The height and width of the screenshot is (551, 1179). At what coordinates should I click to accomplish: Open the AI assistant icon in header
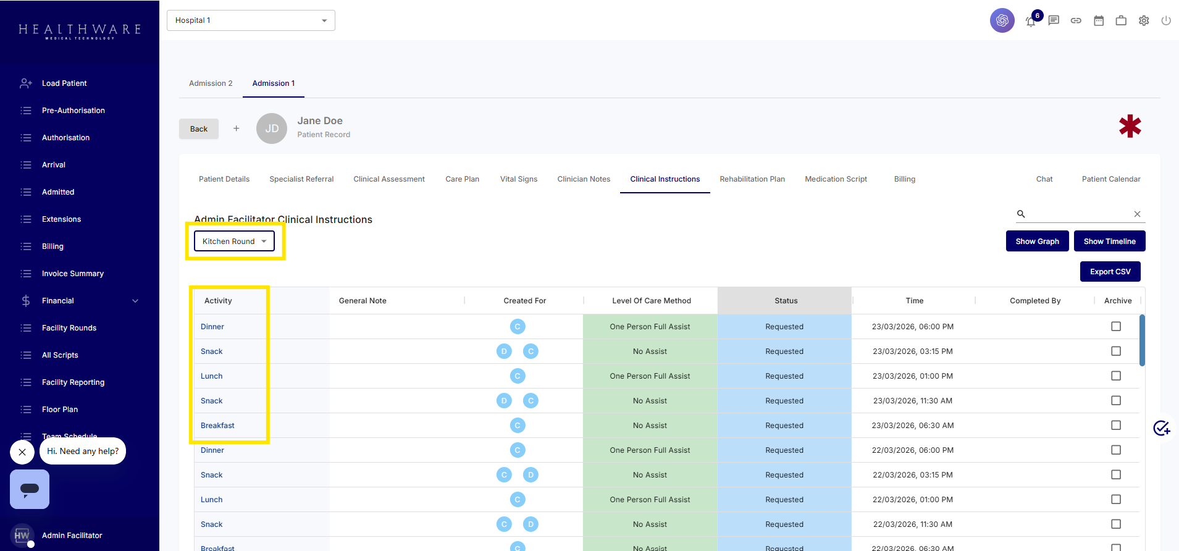(1002, 20)
